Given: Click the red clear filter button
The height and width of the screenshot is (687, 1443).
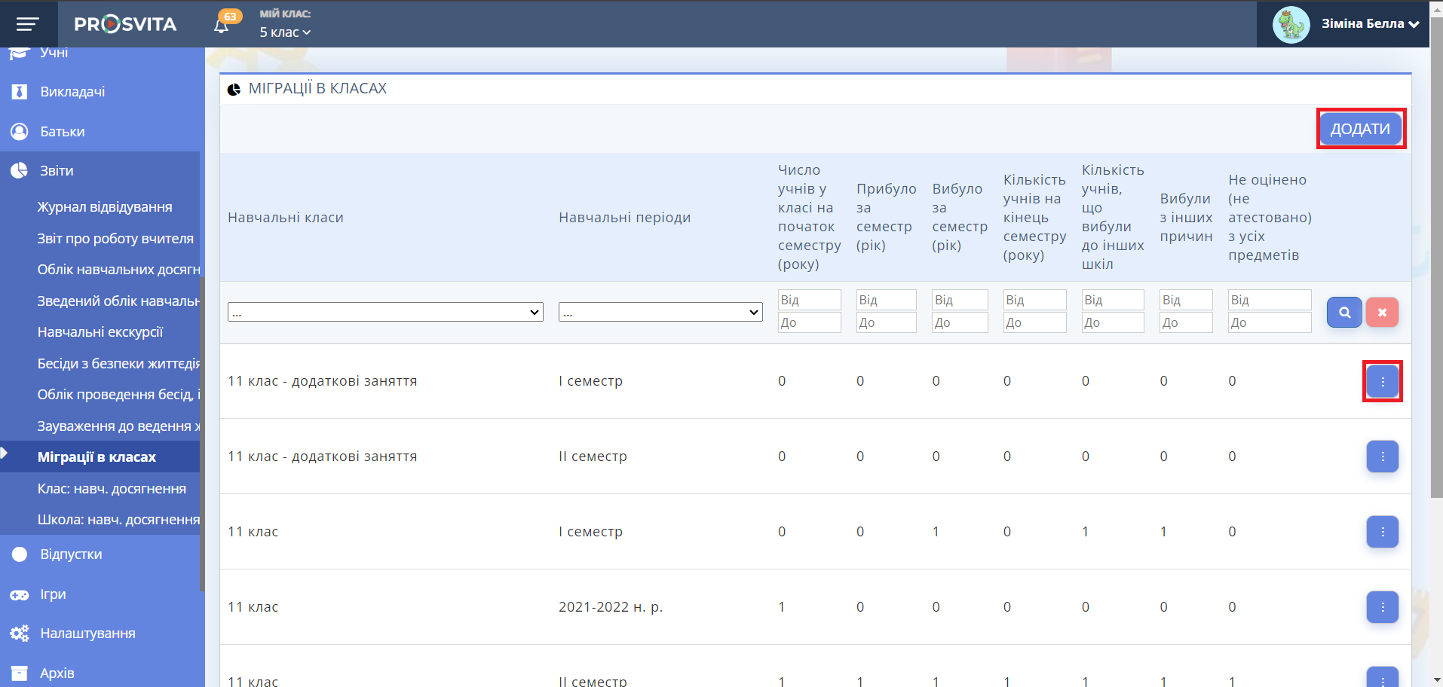Looking at the screenshot, I should (x=1381, y=312).
